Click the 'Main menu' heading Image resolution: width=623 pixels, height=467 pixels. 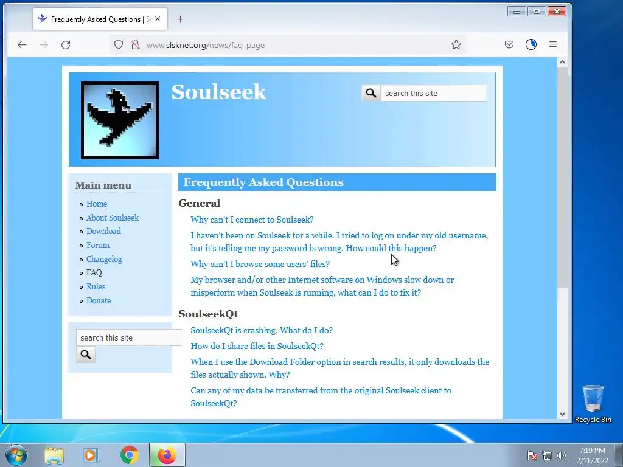[103, 185]
